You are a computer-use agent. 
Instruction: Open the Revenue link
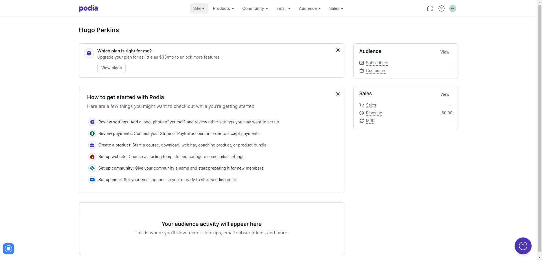coord(374,113)
